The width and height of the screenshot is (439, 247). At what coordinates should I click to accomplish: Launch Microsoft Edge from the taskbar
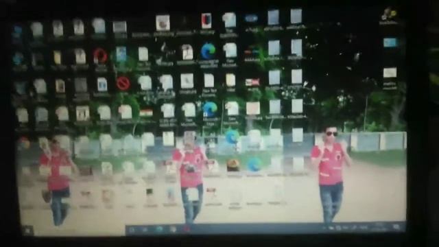tap(159, 230)
